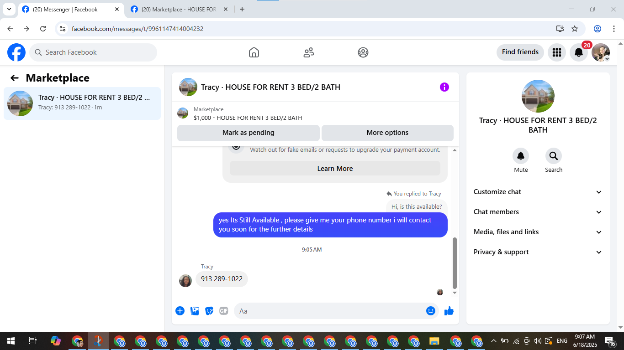
Task: Click the browser Forward button
Action: click(x=26, y=29)
